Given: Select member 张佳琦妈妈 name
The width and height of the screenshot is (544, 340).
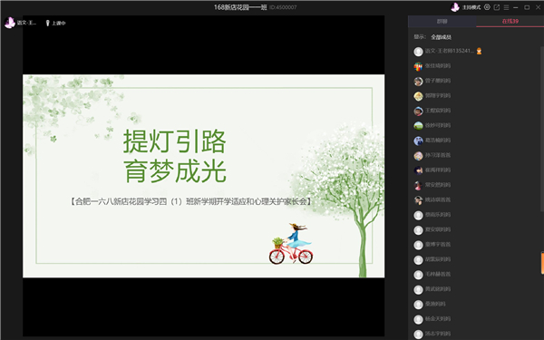Looking at the screenshot, I should coord(438,66).
